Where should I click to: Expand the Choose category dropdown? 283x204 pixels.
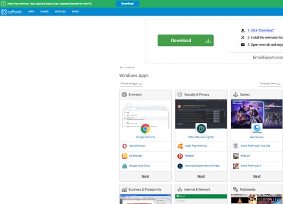click(x=131, y=84)
